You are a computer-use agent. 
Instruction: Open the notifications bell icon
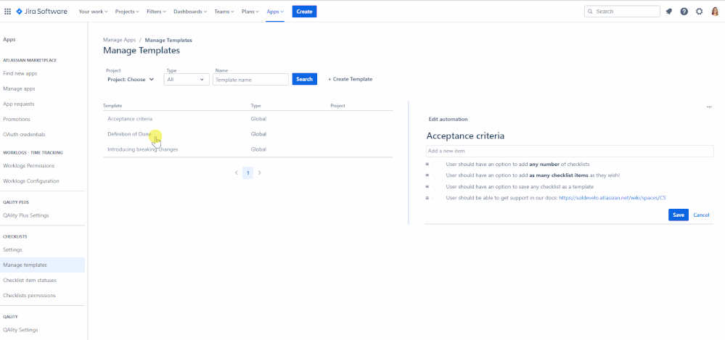pyautogui.click(x=668, y=12)
